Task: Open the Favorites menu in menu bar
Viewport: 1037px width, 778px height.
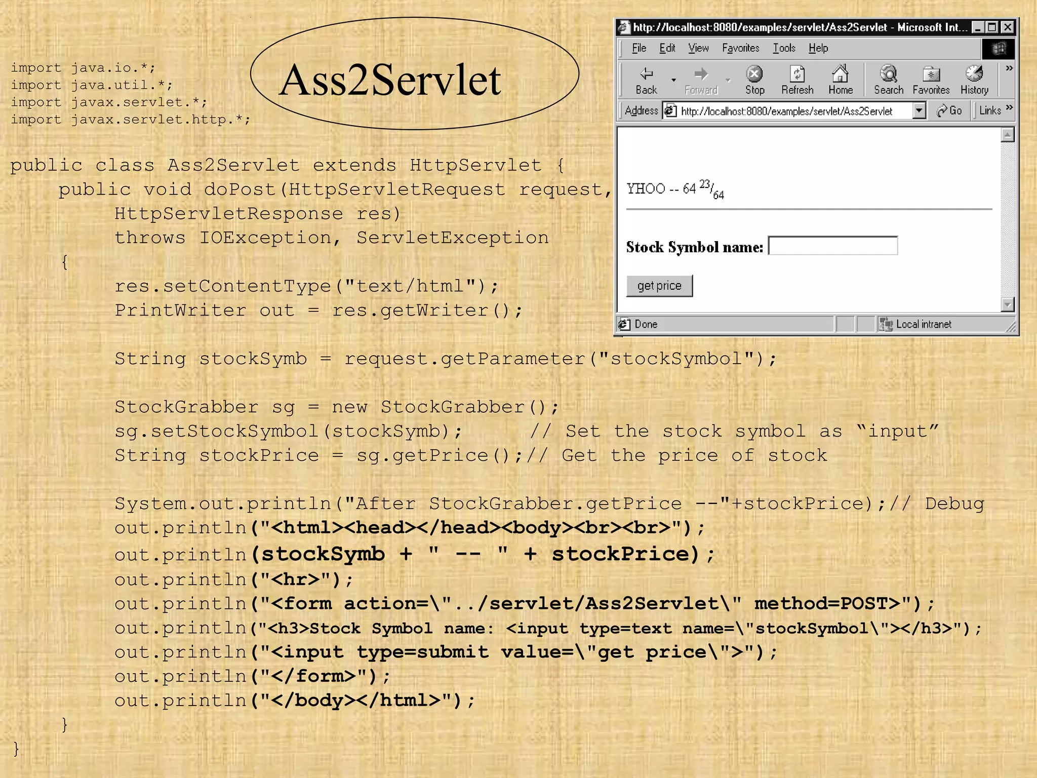Action: 741,48
